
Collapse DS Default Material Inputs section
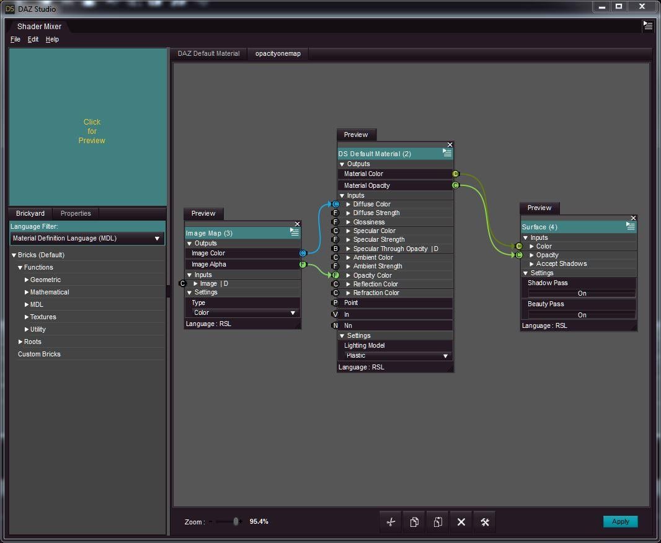pyautogui.click(x=342, y=196)
